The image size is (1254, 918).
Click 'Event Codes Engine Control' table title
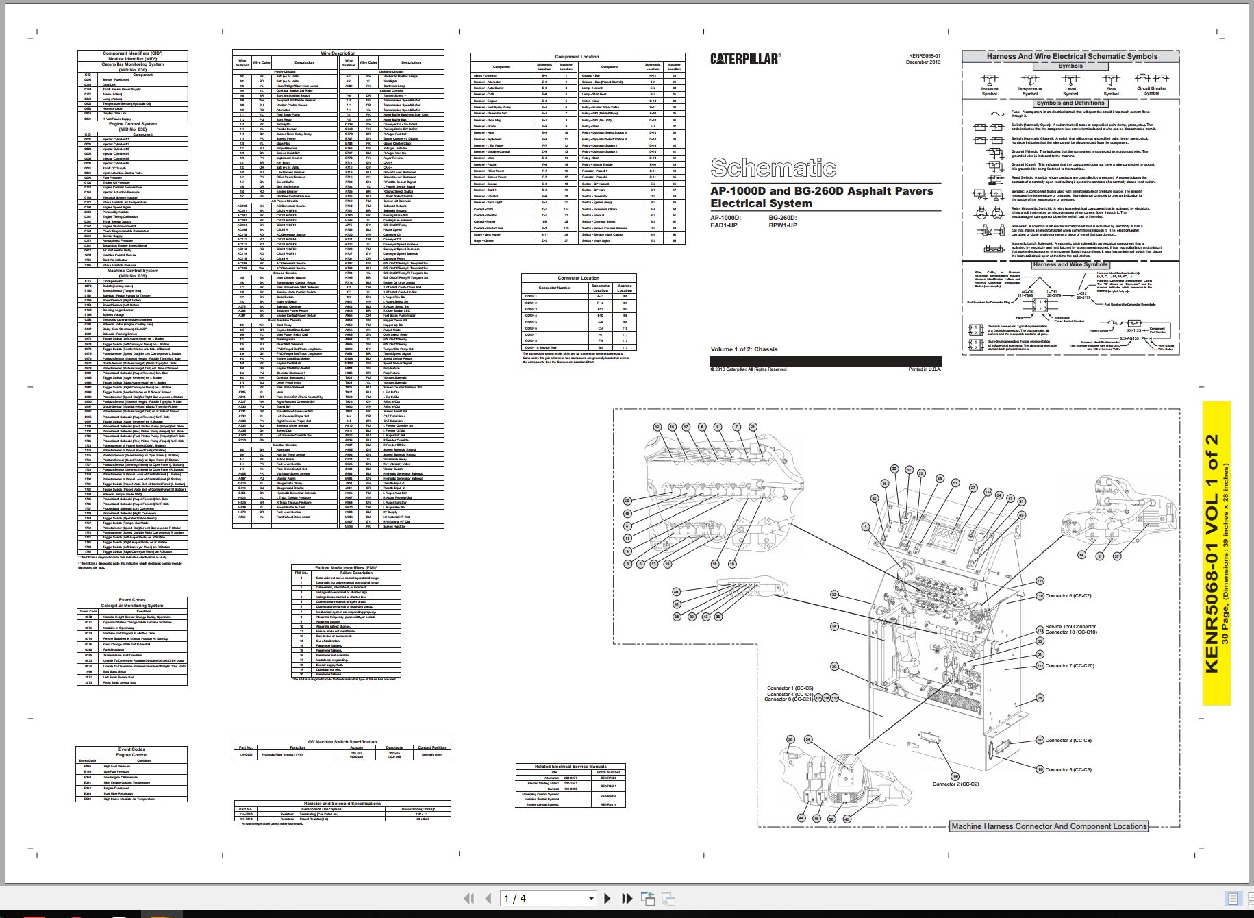tap(131, 752)
